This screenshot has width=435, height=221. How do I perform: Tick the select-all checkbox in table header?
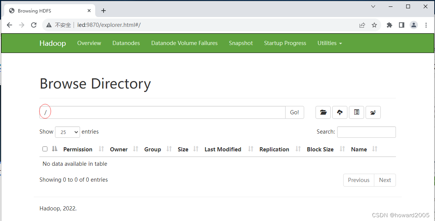coord(45,149)
